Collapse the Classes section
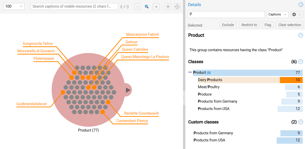Screen dimensions: 305x149 (x=300, y=62)
